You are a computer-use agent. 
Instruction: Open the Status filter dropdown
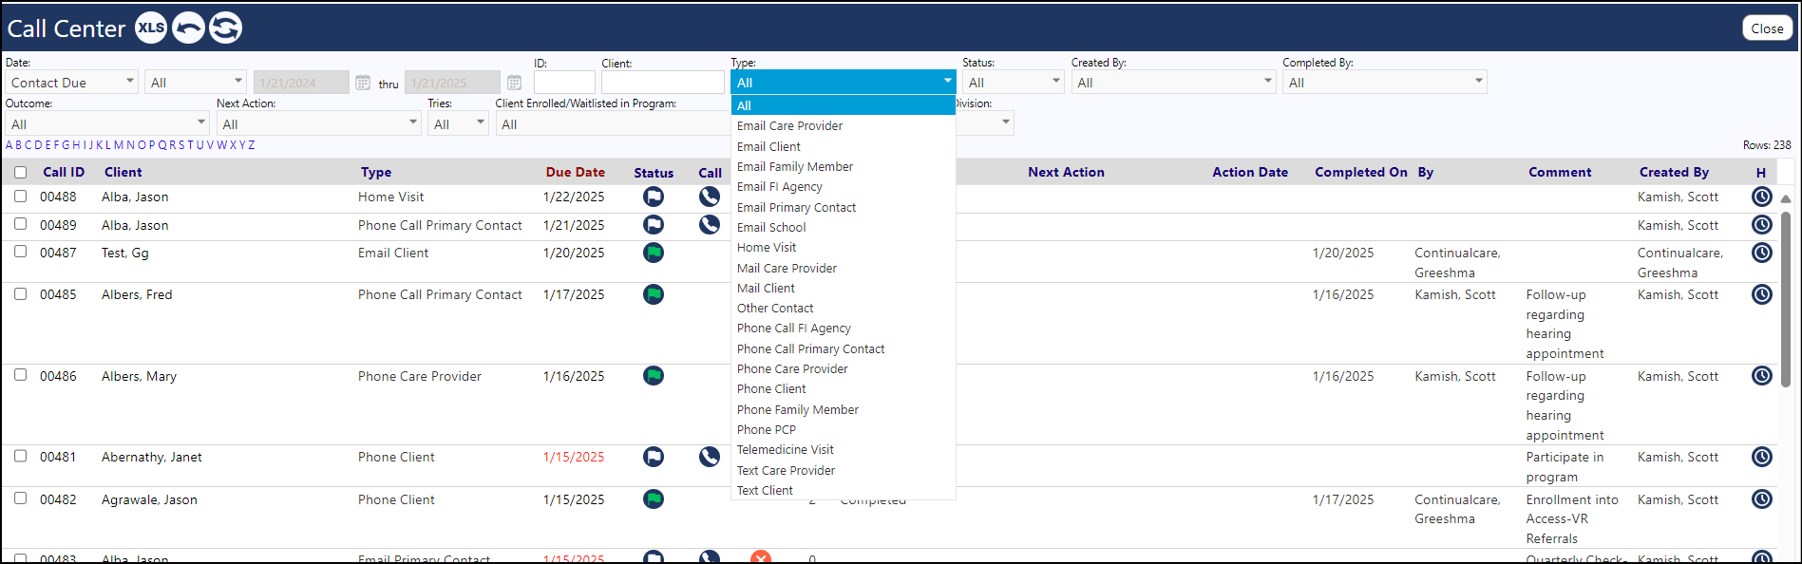click(1014, 83)
